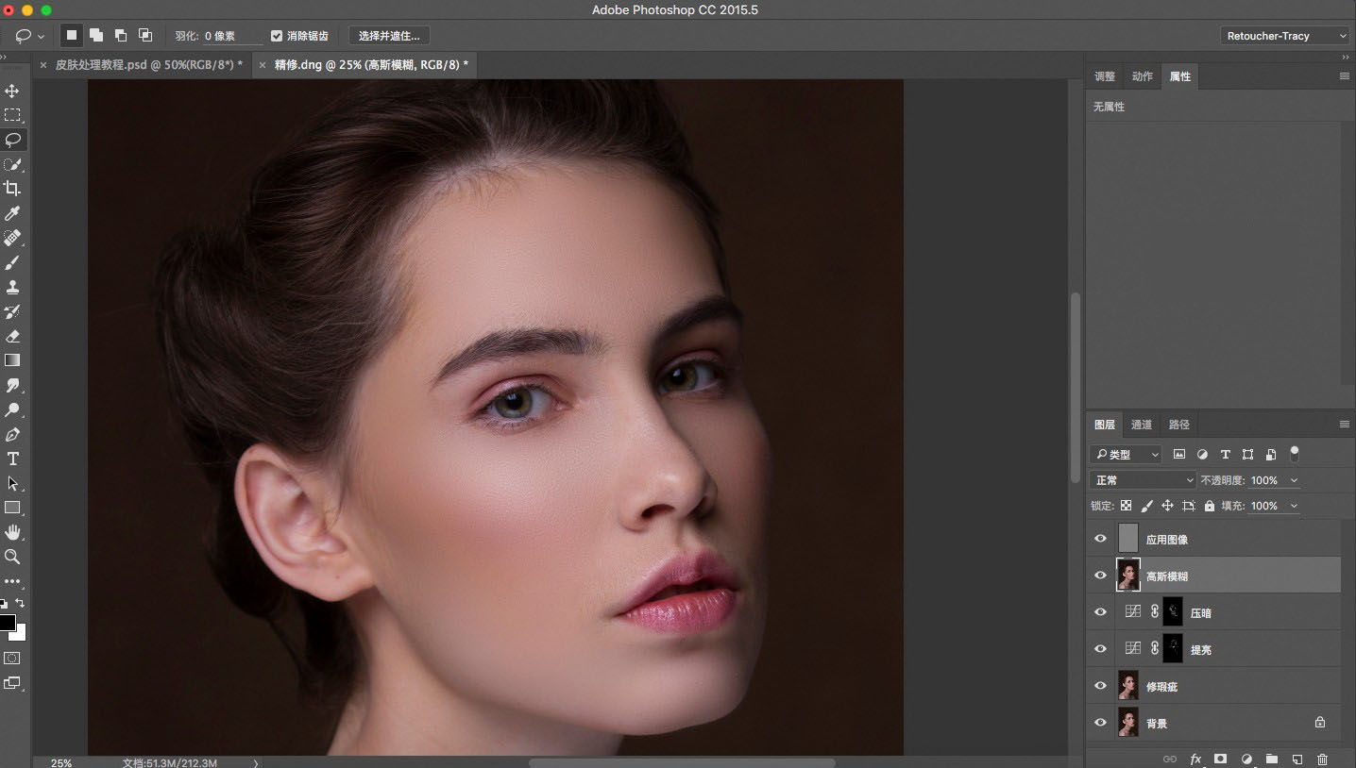Switch to the 动作 actions tab
The image size is (1356, 768).
[1143, 76]
